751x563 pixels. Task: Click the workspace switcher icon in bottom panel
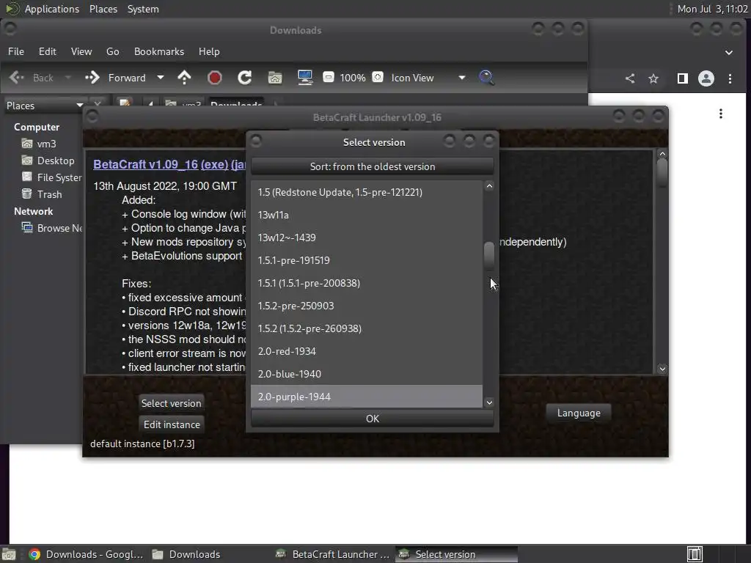tap(695, 554)
